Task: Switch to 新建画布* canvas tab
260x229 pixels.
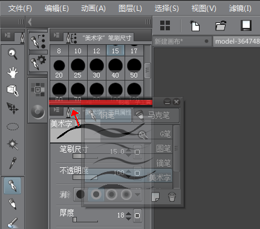Action: [183, 41]
